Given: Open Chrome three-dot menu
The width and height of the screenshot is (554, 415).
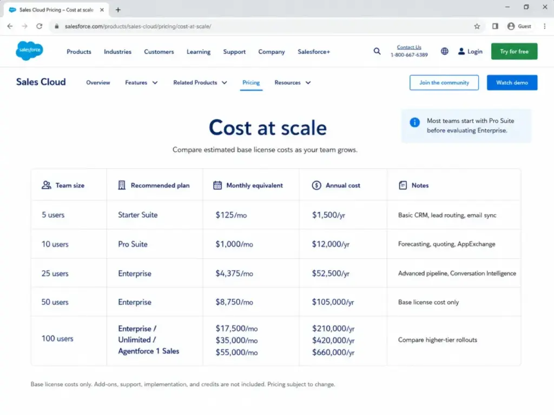Looking at the screenshot, I should (544, 26).
